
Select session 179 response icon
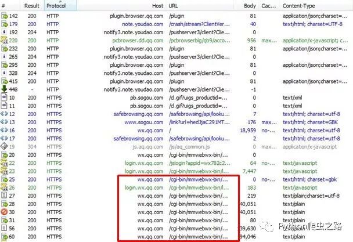coord(5,24)
